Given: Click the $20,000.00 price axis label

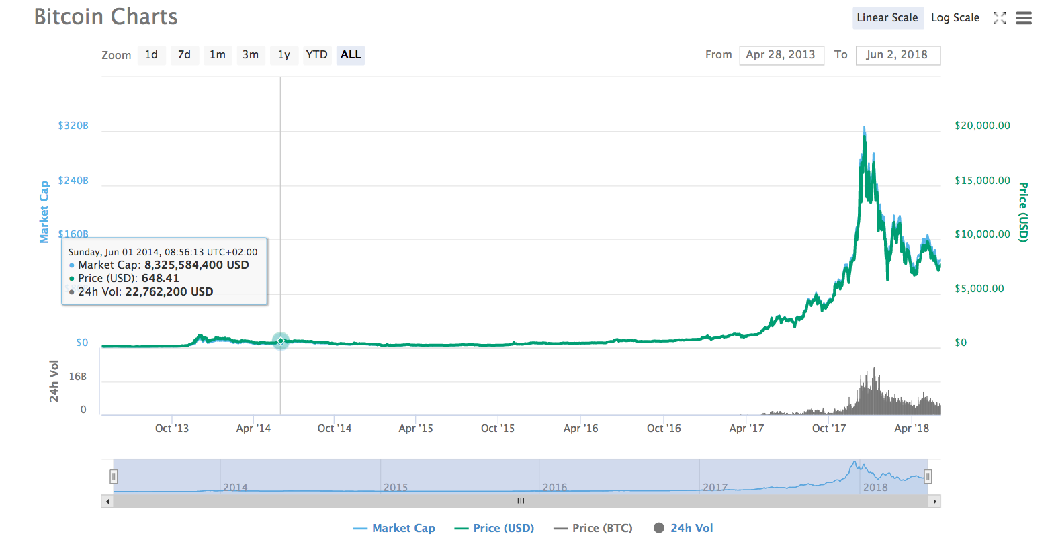Looking at the screenshot, I should tap(982, 126).
